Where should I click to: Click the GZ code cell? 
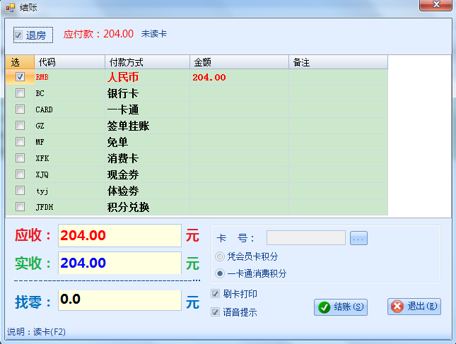(70, 126)
